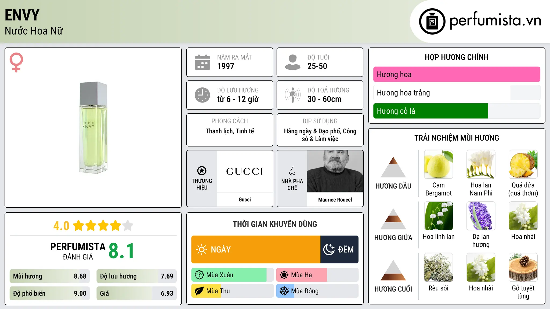Viewport: 550px width, 309px height.
Task: Click the Độ lưu hương 7.69 score
Action: click(x=136, y=276)
